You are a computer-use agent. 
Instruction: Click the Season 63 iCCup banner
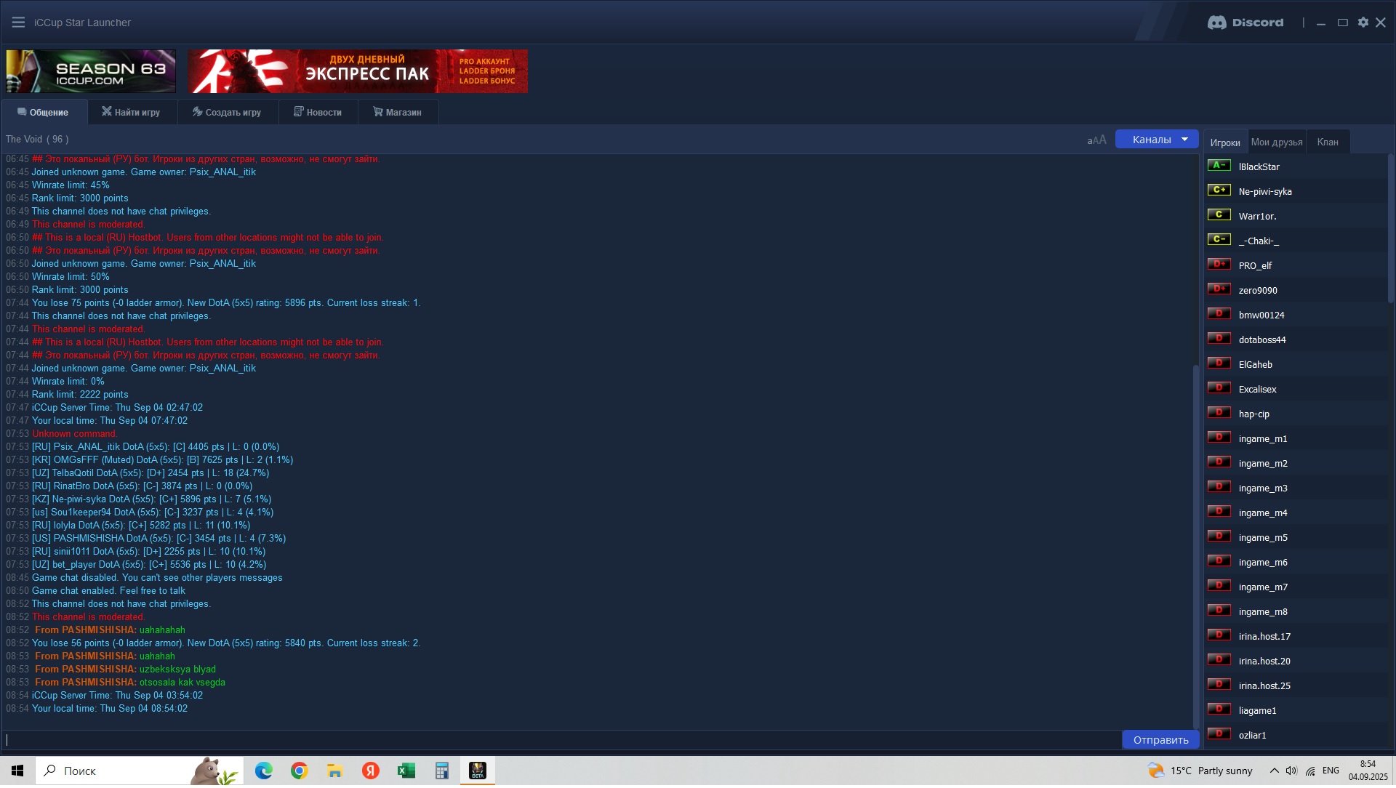(91, 71)
